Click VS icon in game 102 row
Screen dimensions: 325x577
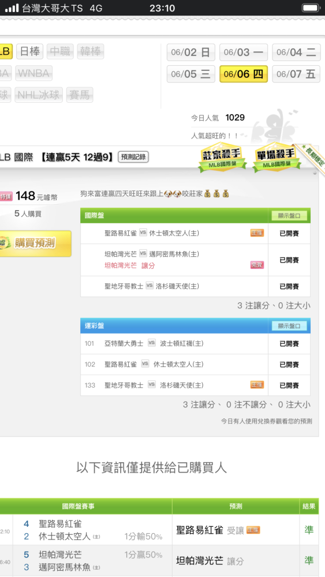(x=145, y=364)
